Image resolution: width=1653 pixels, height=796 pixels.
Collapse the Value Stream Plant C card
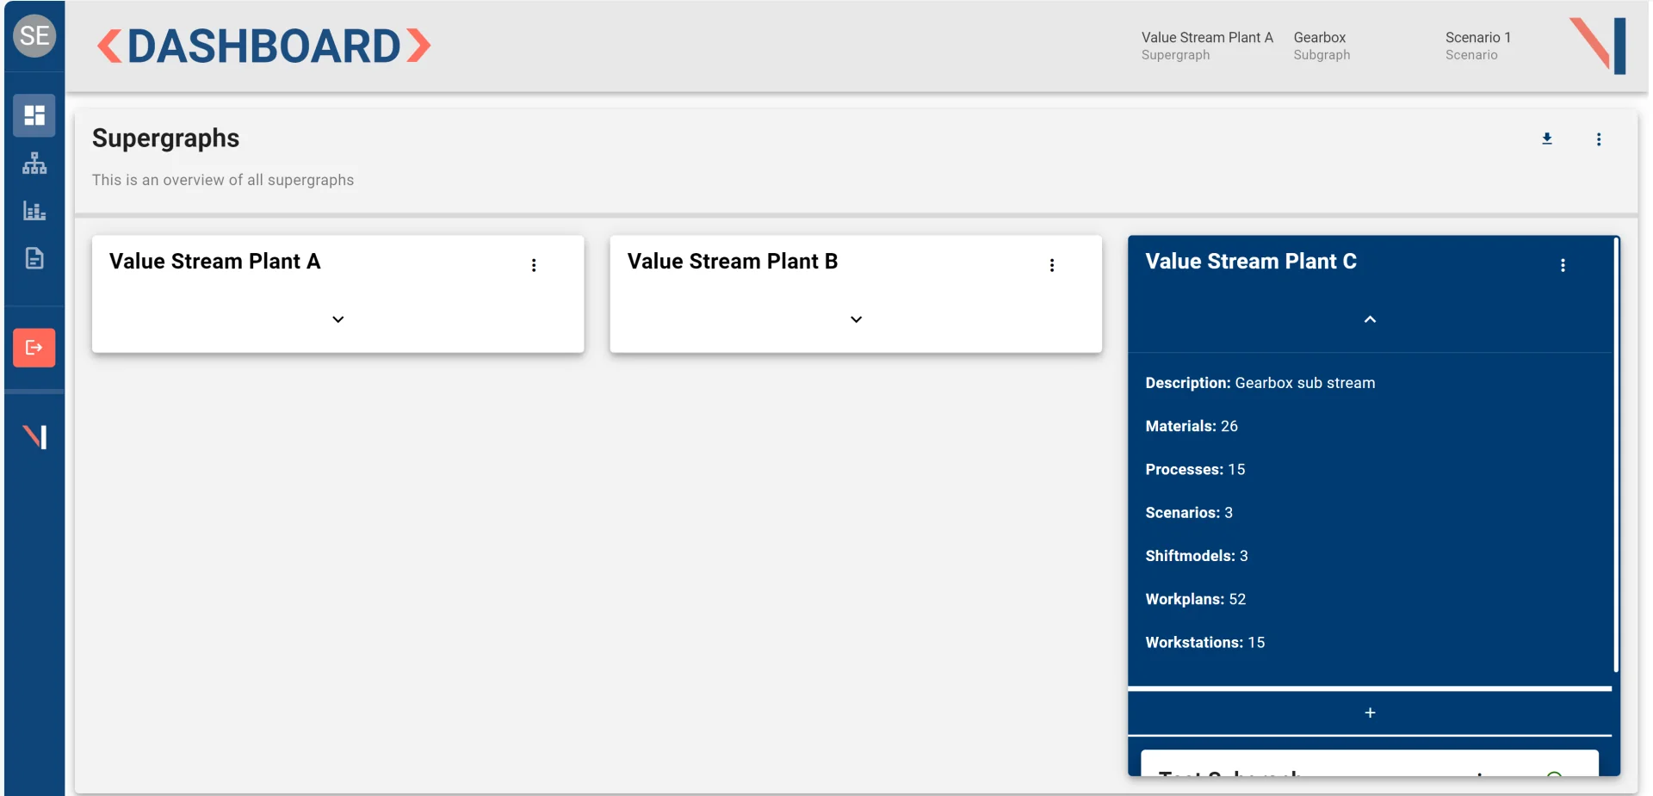1370,319
